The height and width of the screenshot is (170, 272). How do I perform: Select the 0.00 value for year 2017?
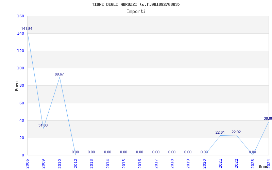[156, 152]
